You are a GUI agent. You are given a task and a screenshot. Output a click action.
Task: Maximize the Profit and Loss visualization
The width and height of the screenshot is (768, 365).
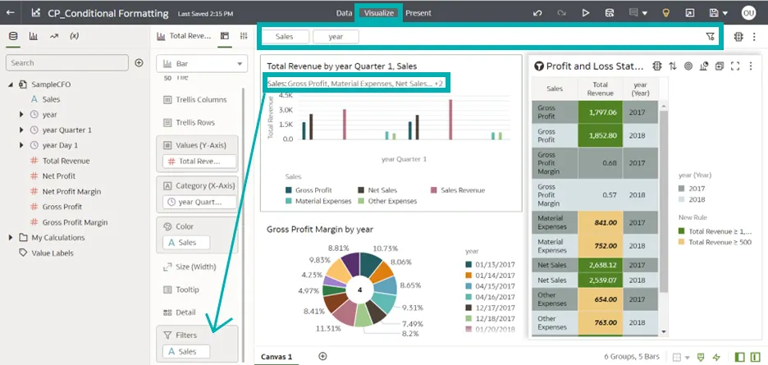click(735, 66)
